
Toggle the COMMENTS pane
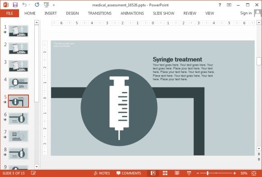pos(129,173)
